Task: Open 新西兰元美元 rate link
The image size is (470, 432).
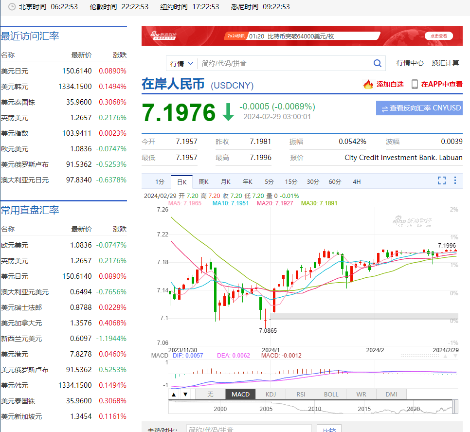Action: pyautogui.click(x=21, y=339)
